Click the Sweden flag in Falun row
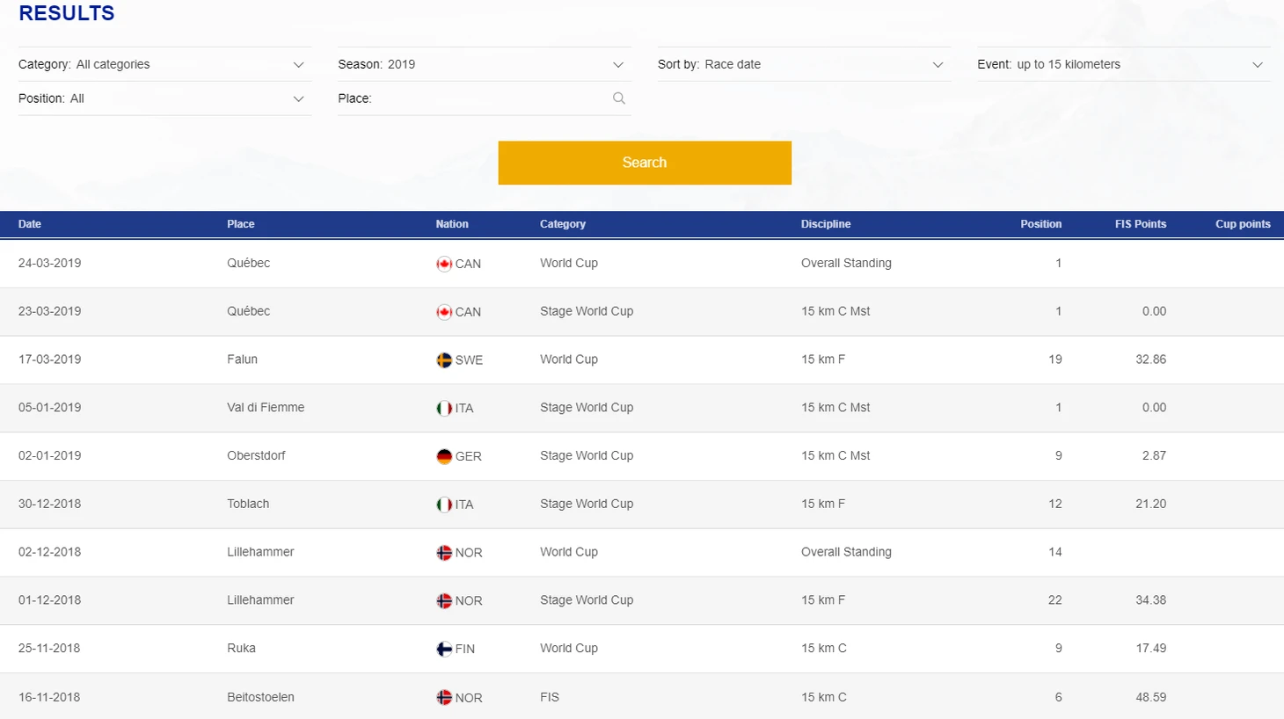1284x719 pixels. tap(444, 360)
